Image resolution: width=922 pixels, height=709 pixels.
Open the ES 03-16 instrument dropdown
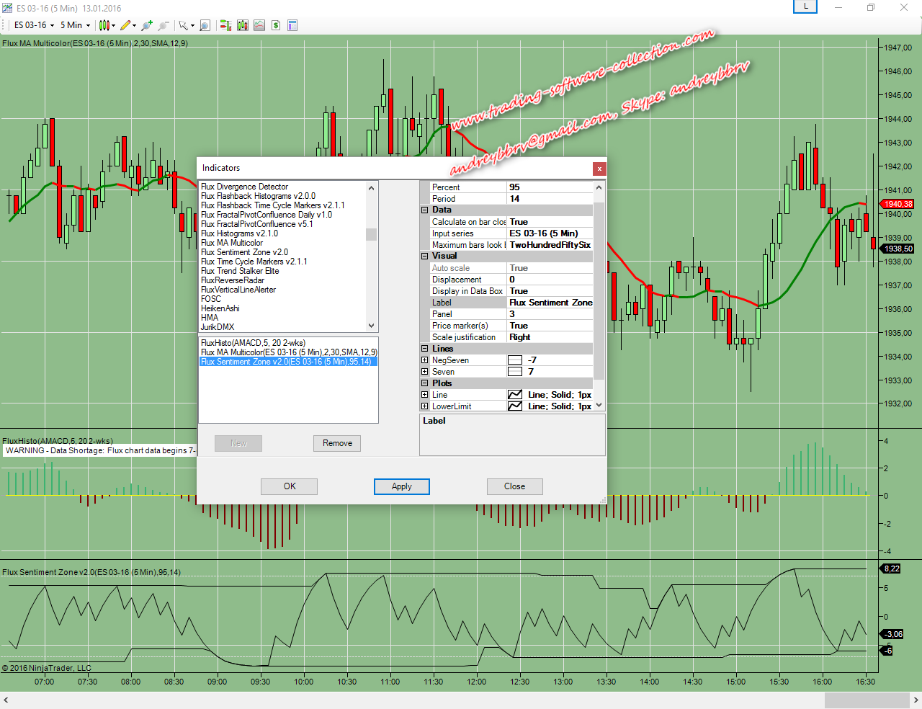34,25
